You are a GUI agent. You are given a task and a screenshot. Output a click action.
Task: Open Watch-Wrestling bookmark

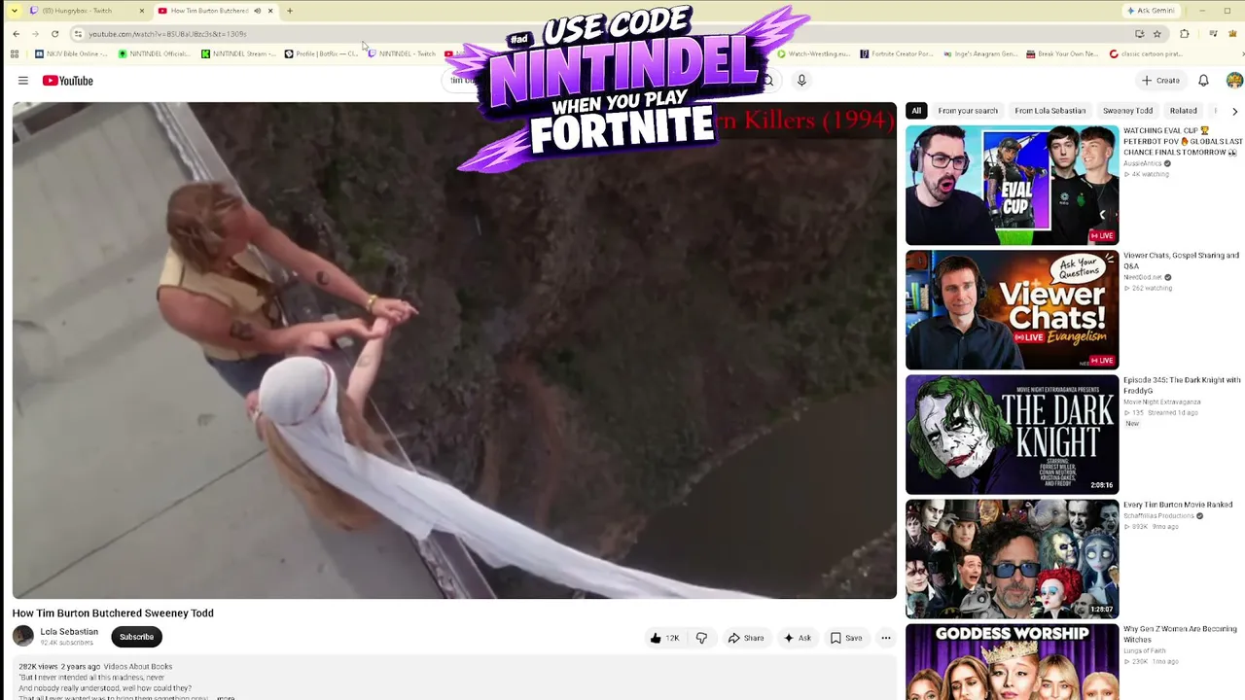[x=813, y=53]
